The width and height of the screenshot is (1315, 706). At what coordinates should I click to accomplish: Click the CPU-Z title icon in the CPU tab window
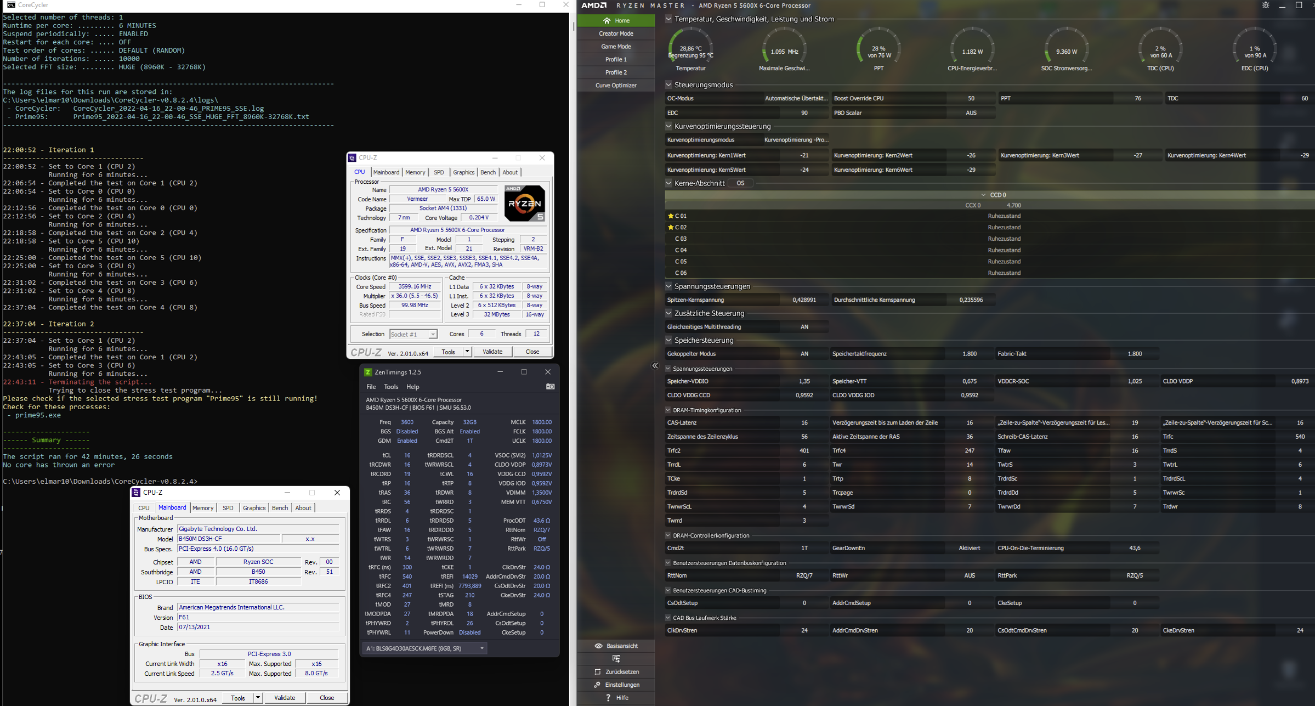[x=352, y=158]
